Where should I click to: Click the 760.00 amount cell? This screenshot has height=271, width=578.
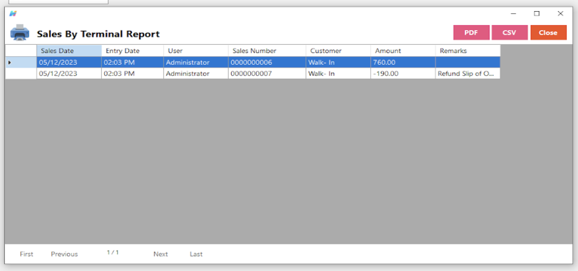pos(403,62)
